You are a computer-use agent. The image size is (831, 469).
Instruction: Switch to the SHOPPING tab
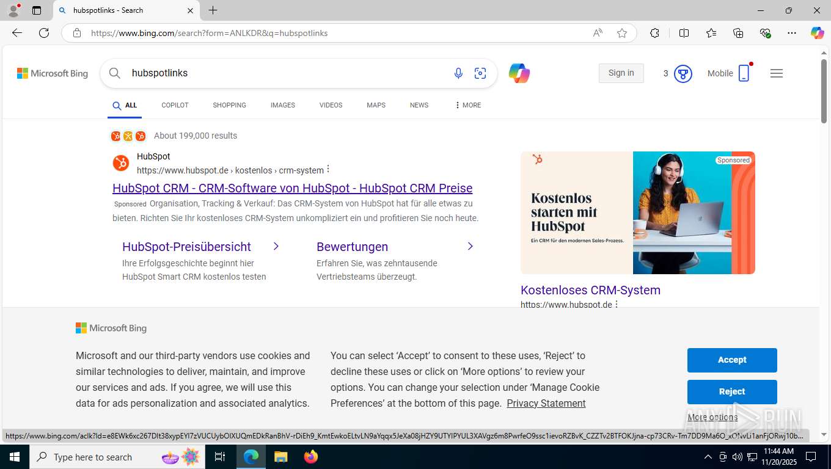tap(229, 105)
